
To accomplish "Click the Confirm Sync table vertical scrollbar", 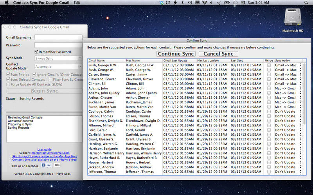I will (304, 94).
